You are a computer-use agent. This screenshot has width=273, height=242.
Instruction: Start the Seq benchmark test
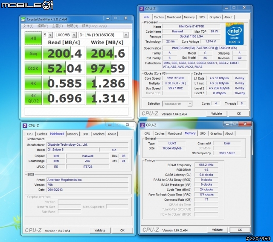(33, 53)
